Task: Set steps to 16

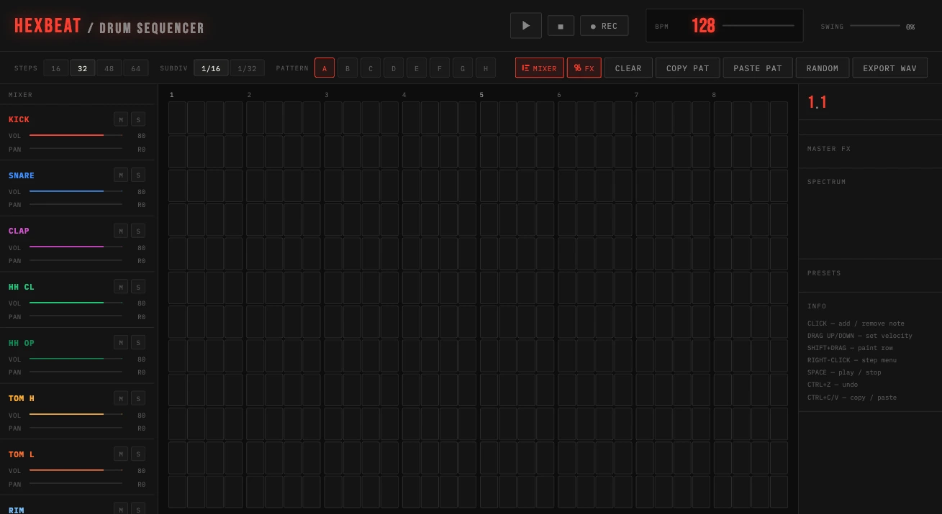Action: pyautogui.click(x=56, y=68)
